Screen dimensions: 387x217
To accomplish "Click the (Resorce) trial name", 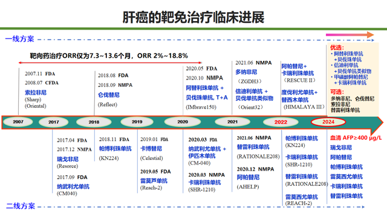I will pos(67,166).
